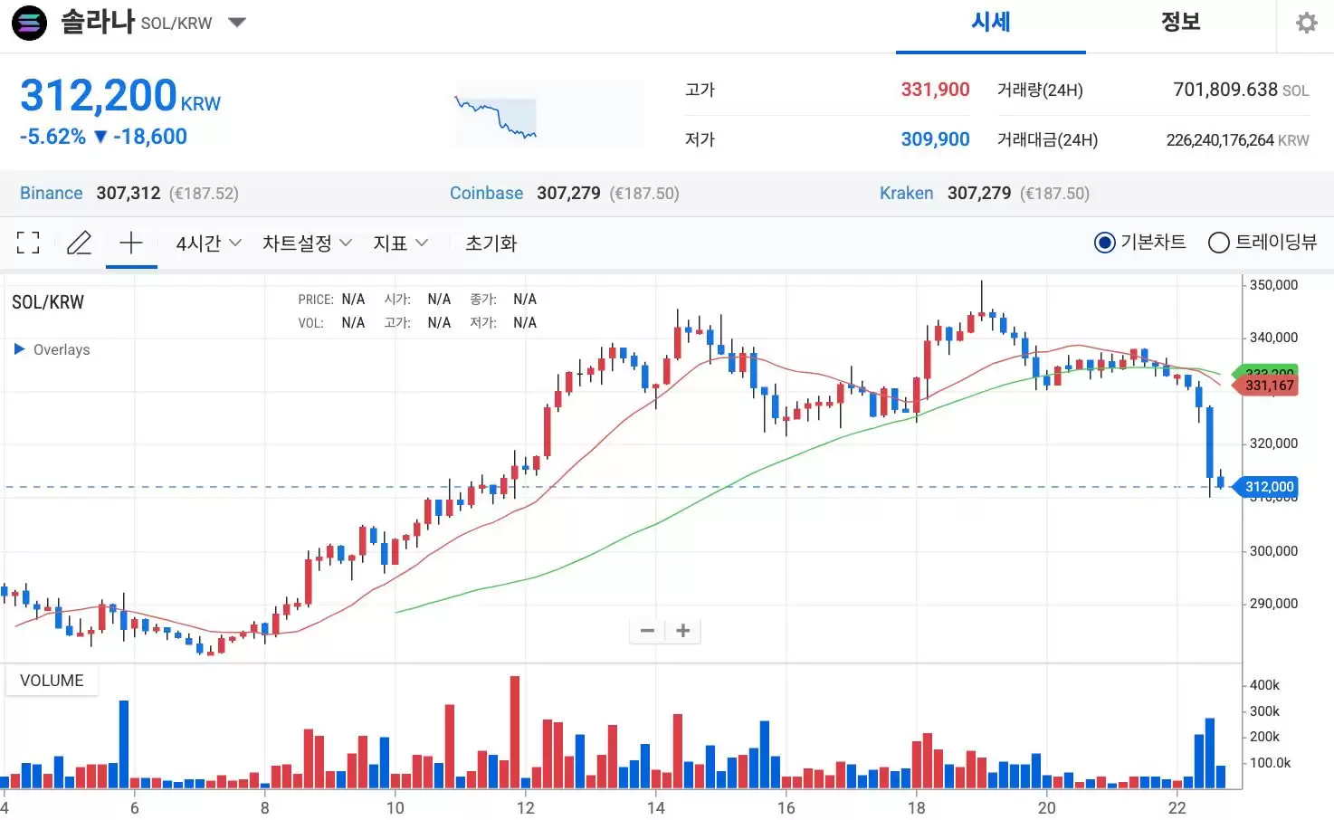
Task: Enter fullscreen chart mode
Action: point(28,243)
